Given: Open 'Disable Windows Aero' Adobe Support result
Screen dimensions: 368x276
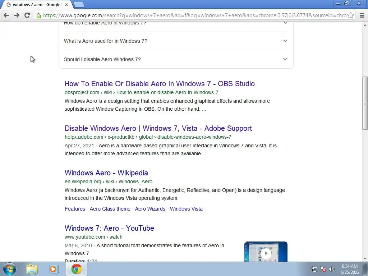Looking at the screenshot, I should coord(158,128).
